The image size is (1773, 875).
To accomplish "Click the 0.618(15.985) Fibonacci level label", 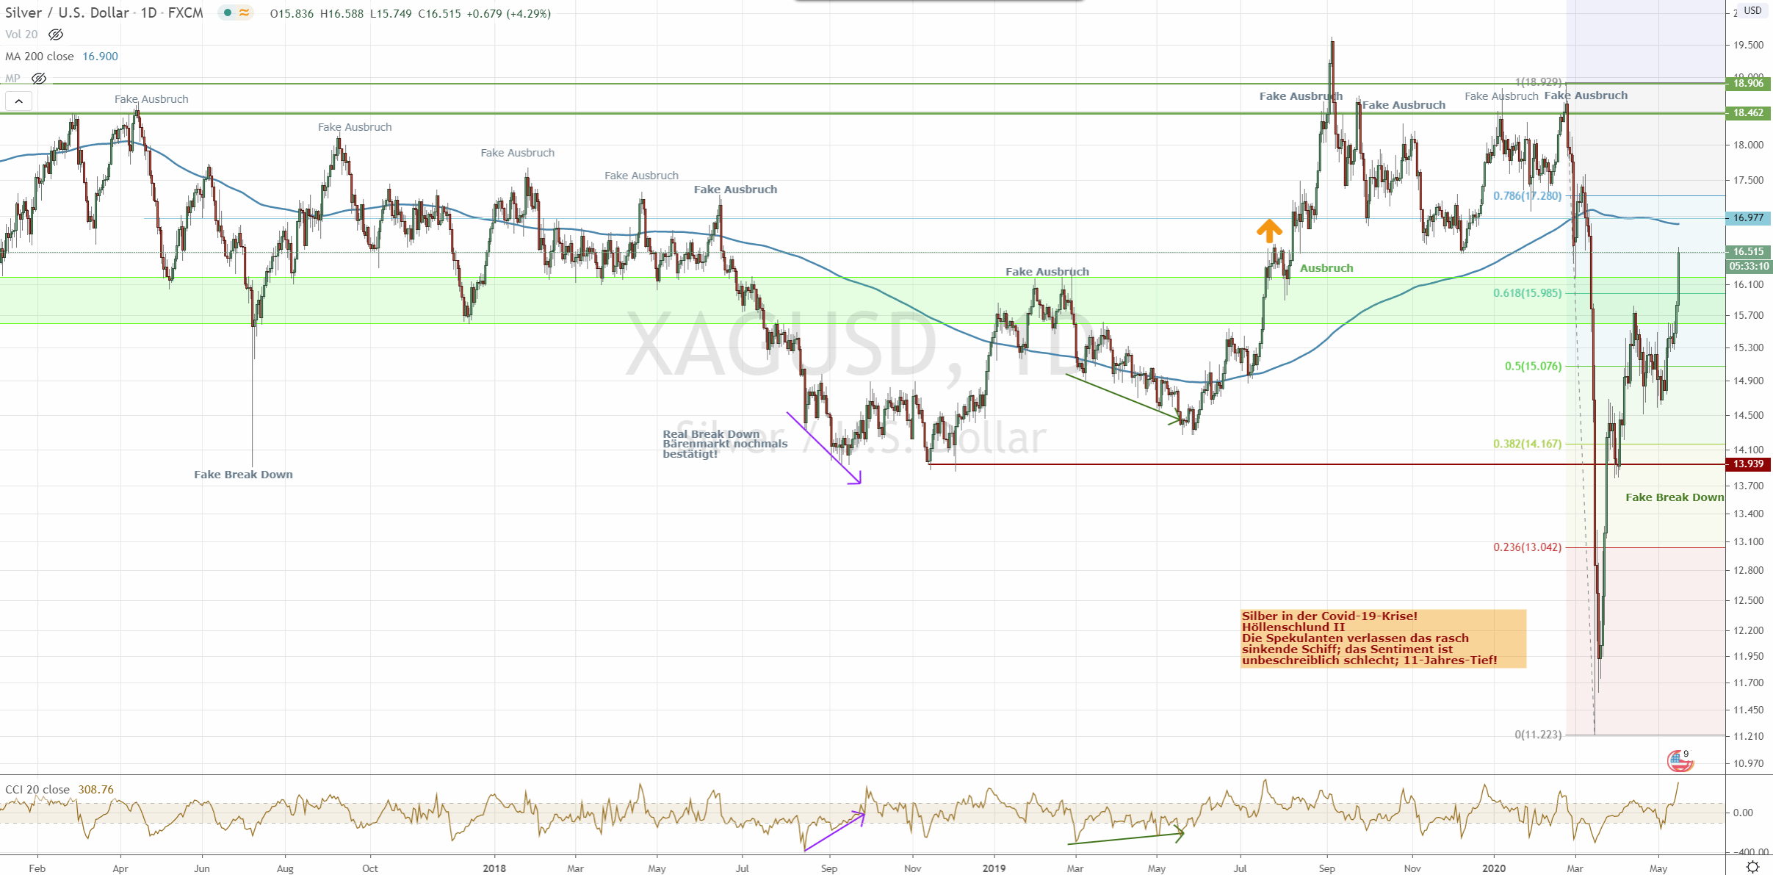I will 1527,293.
